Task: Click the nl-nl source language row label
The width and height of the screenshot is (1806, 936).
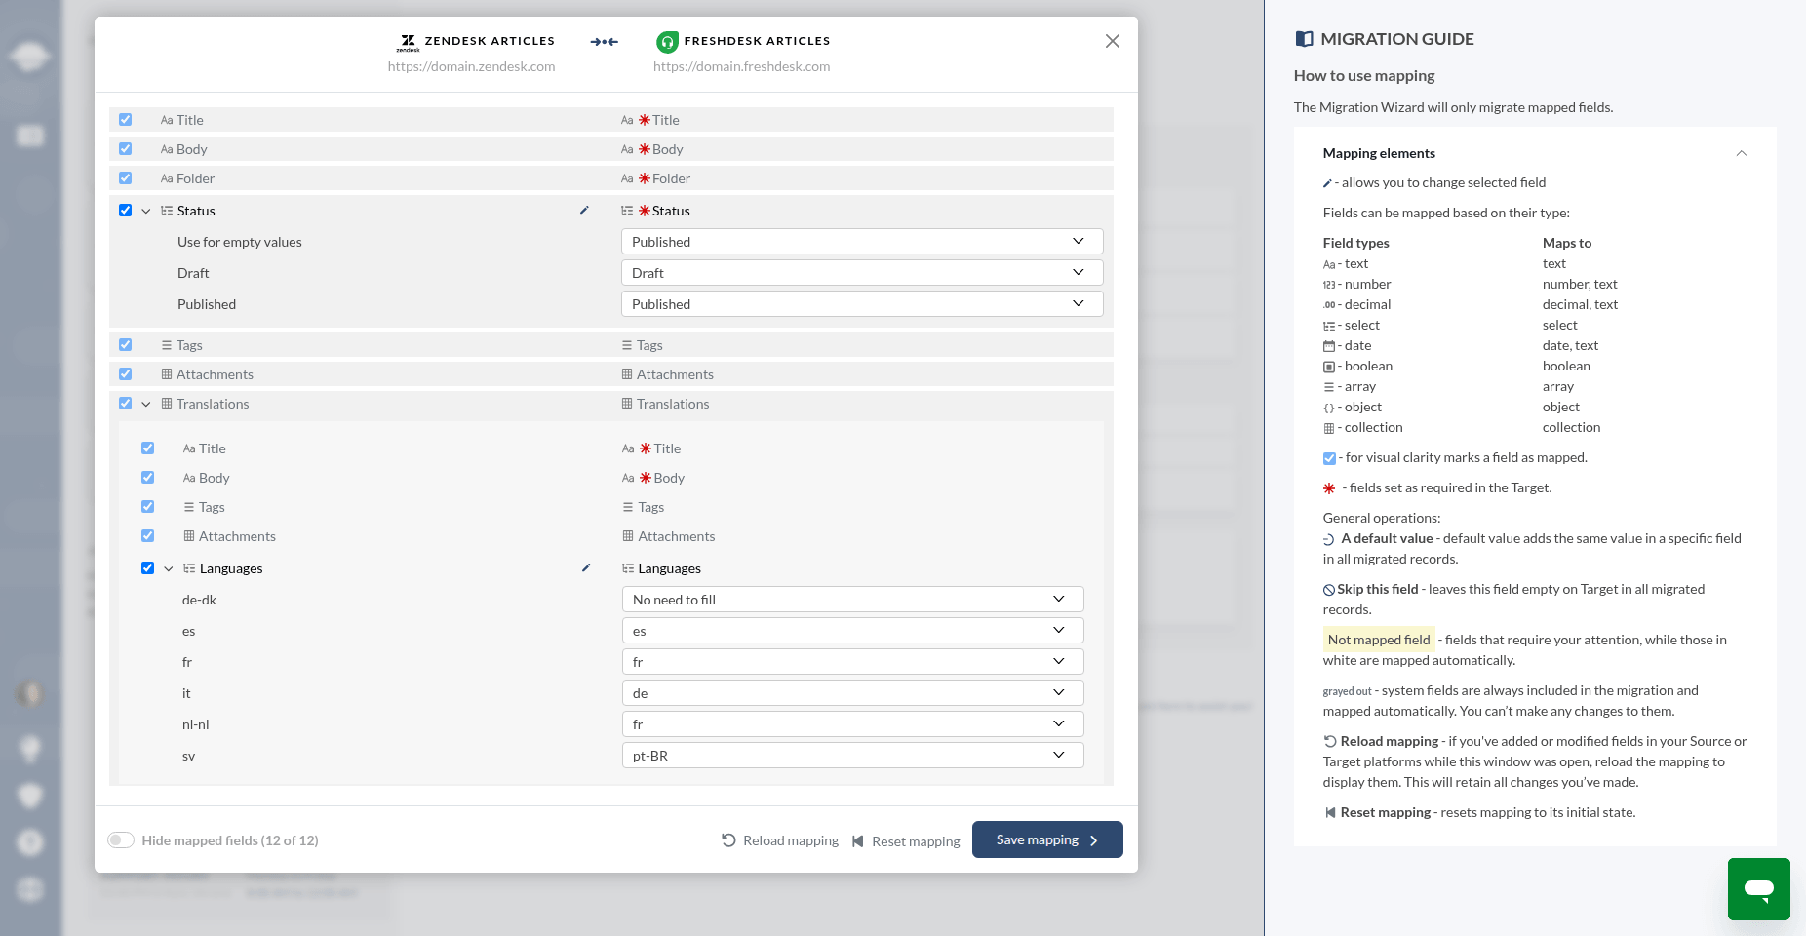Action: click(195, 724)
